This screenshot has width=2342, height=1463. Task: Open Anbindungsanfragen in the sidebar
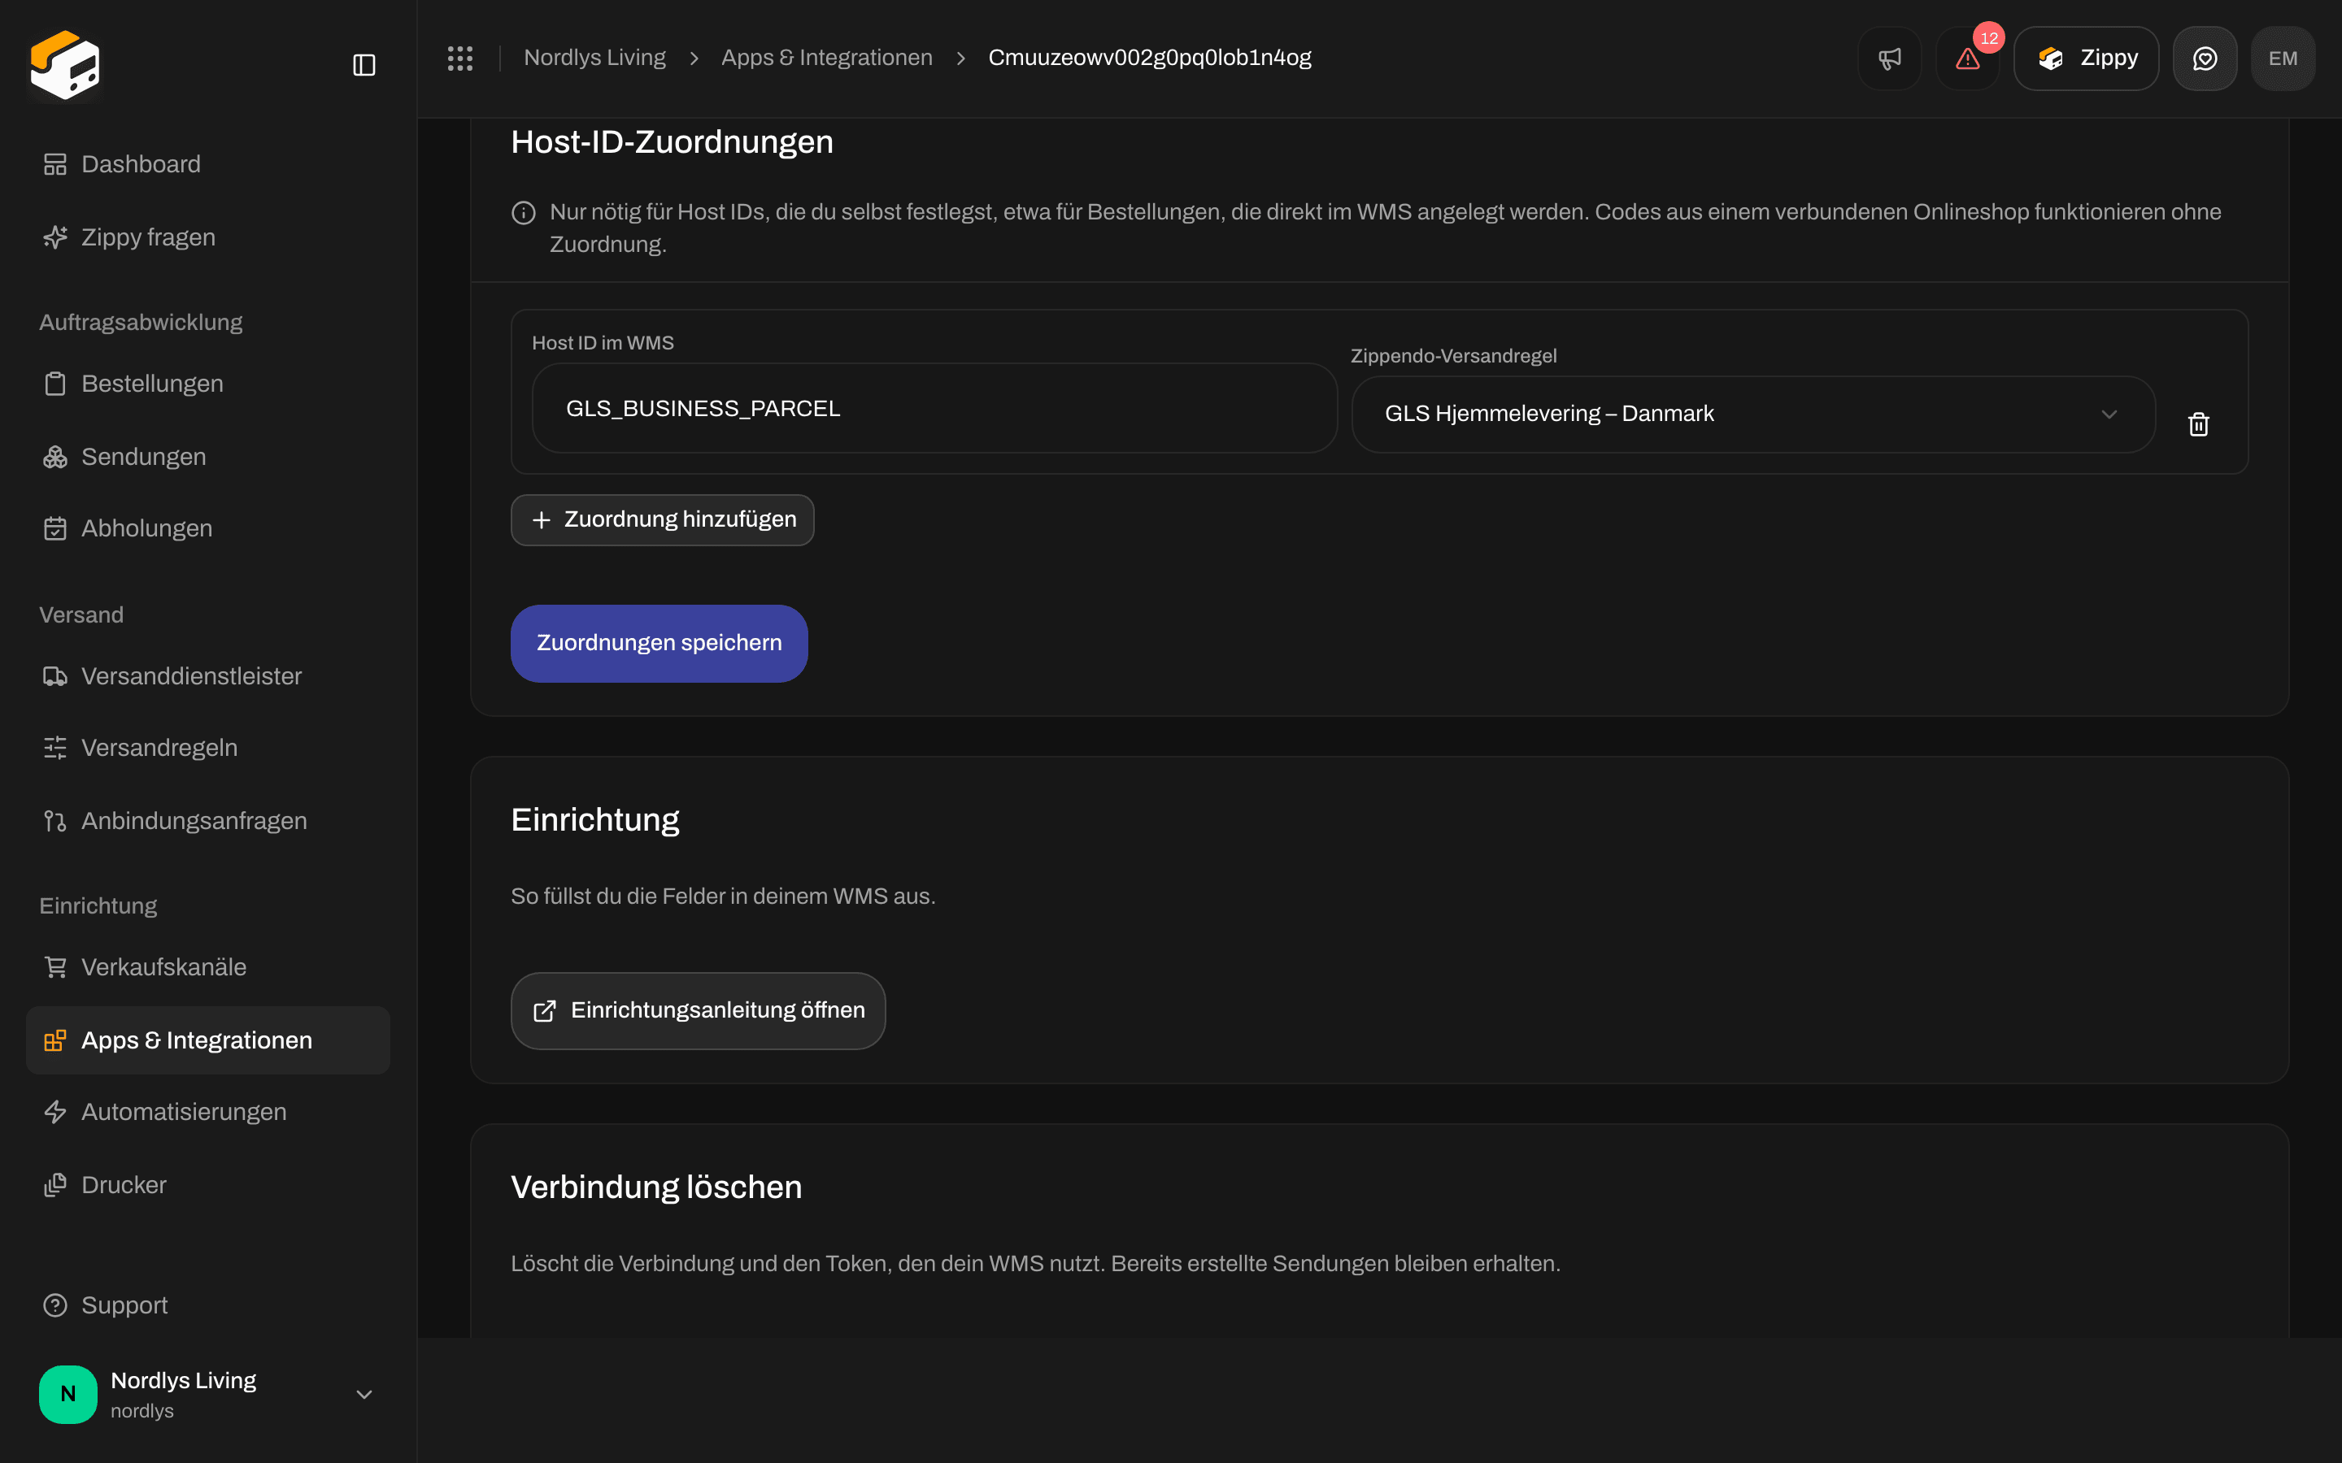pos(208,821)
